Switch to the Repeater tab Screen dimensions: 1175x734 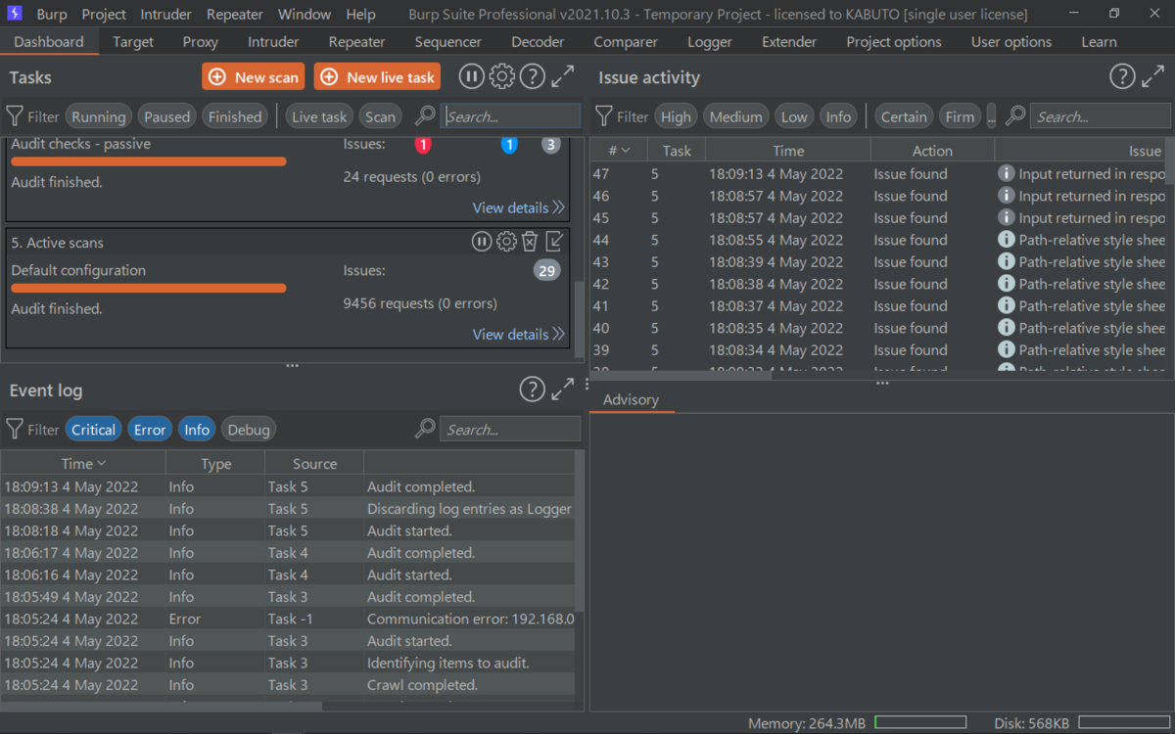click(x=356, y=42)
